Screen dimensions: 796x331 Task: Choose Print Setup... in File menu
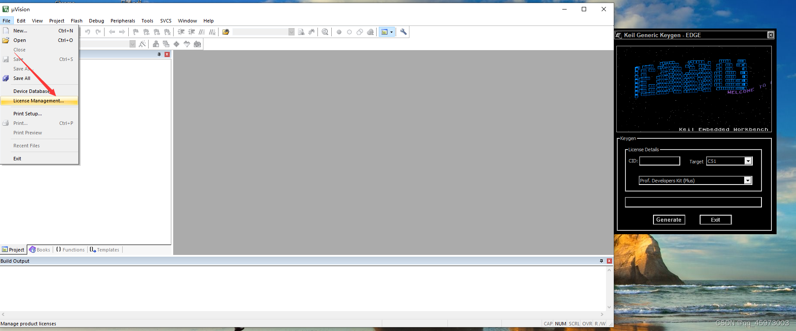point(39,114)
